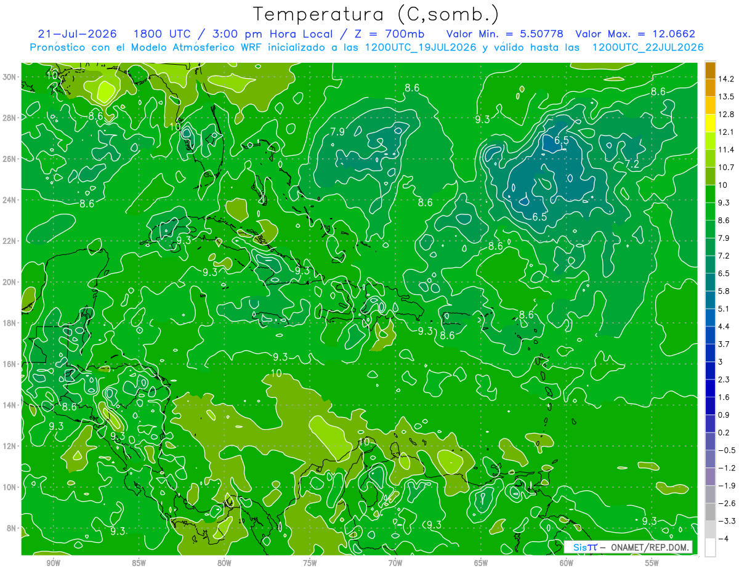
Task: Click the "10.7" color scale label
Action: (x=727, y=168)
